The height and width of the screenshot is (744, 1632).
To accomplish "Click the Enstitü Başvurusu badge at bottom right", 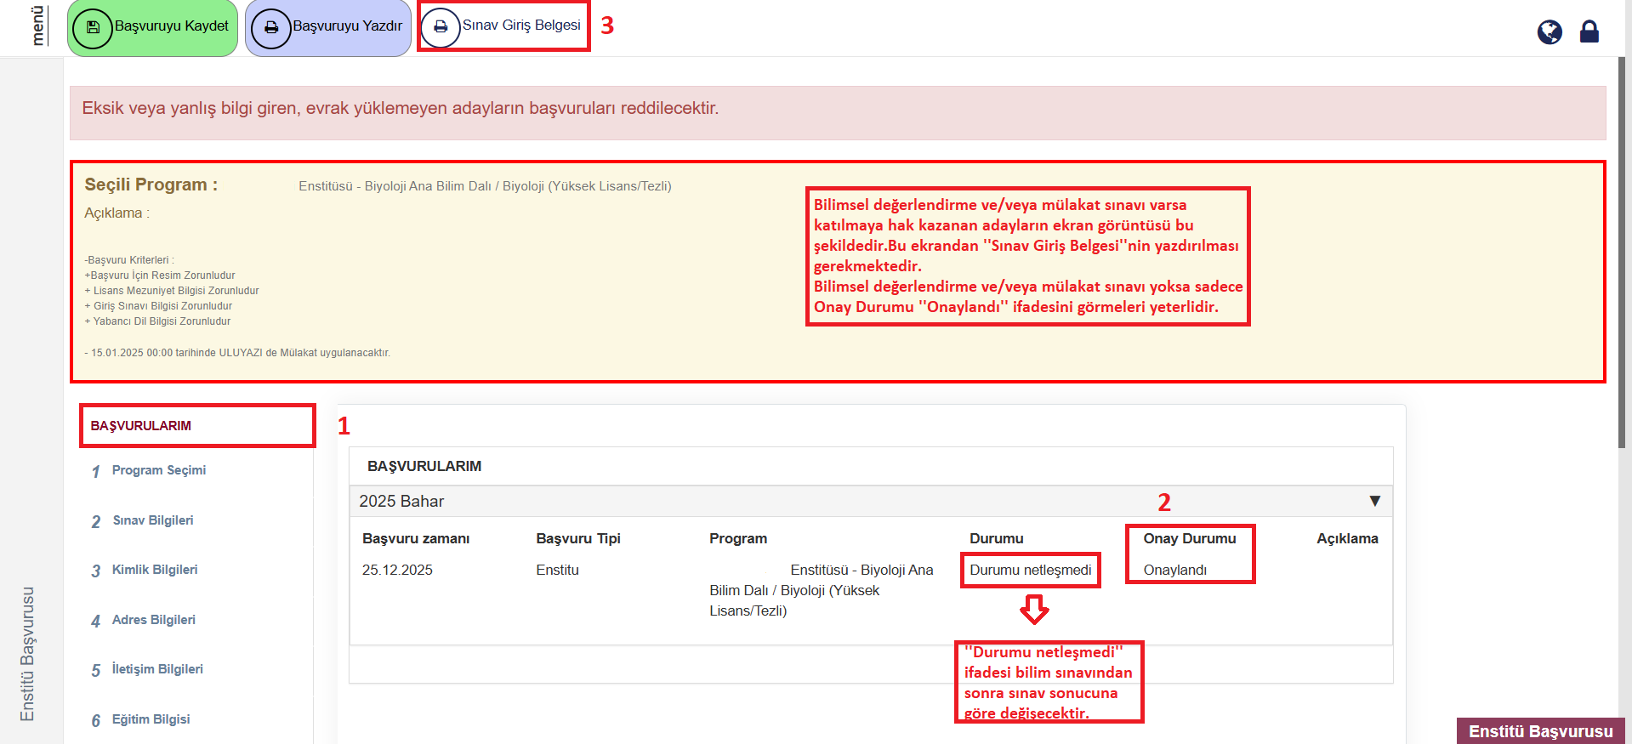I will [x=1540, y=731].
